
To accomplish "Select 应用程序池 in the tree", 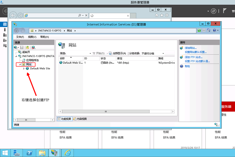I will 32,60.
